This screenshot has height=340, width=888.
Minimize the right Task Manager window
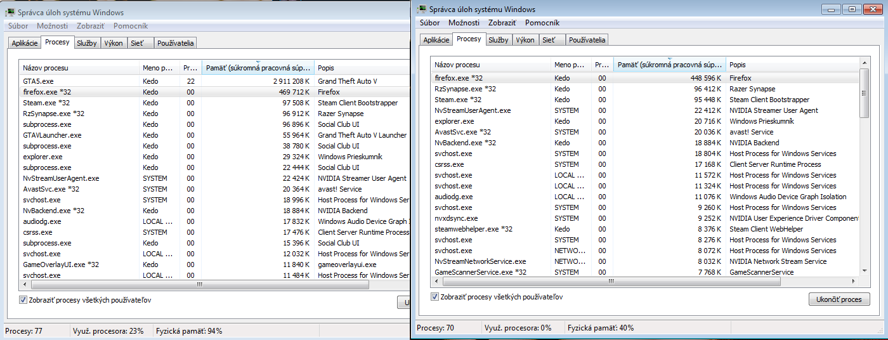tap(832, 9)
